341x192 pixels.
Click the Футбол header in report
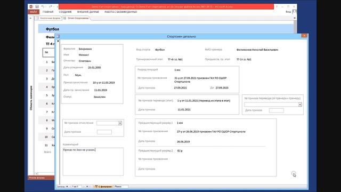point(52,29)
